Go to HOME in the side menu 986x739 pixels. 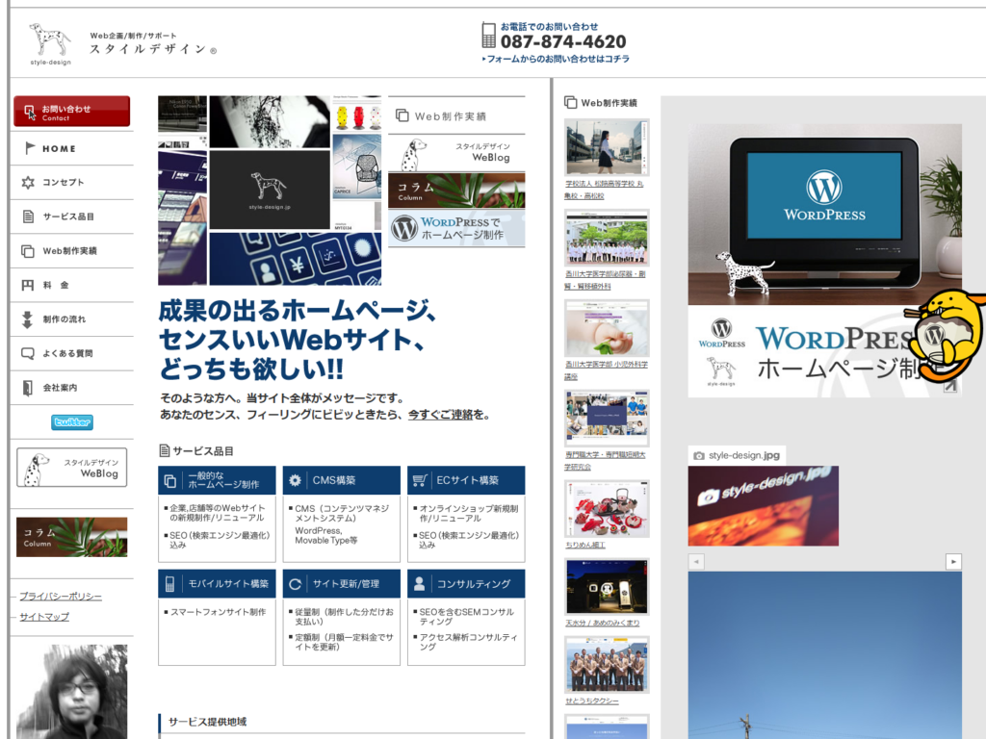tap(59, 149)
